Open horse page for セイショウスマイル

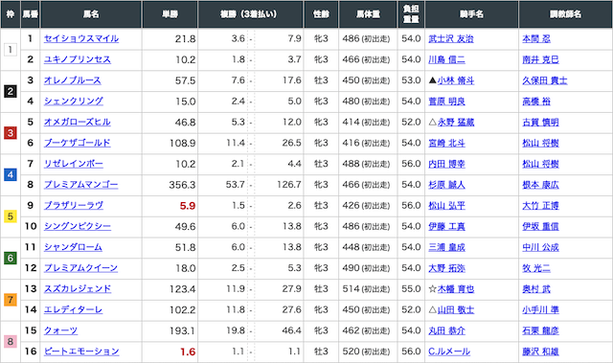pos(81,38)
